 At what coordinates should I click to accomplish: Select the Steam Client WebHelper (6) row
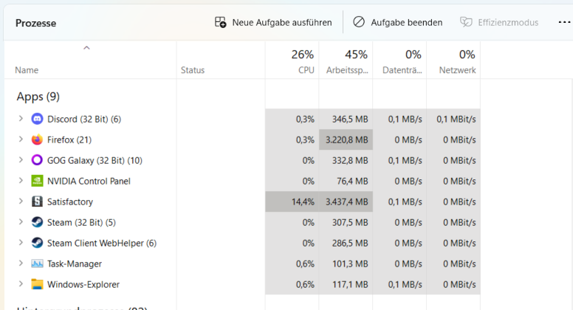click(102, 243)
